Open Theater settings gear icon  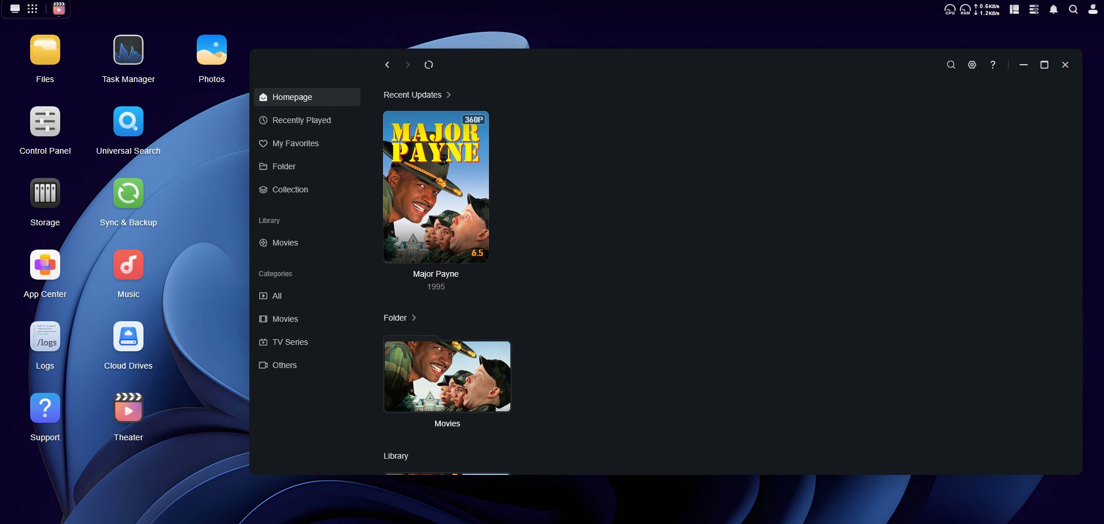[x=972, y=65]
